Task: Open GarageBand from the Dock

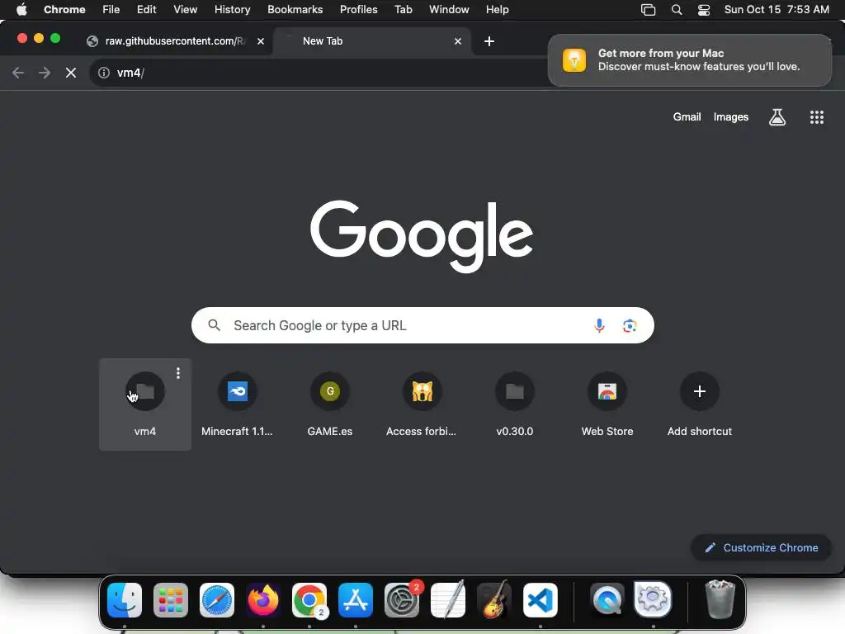Action: pos(494,600)
